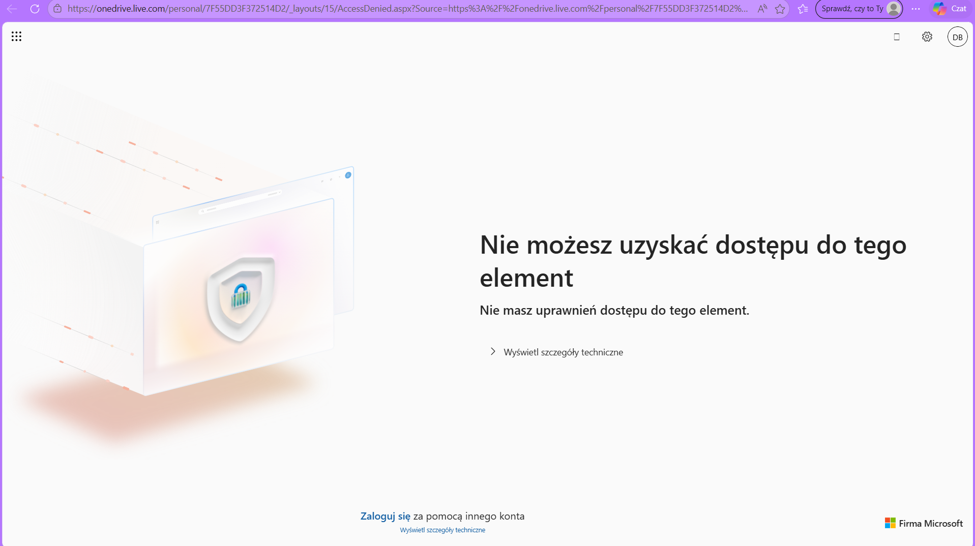
Task: Open Read aloud icon in address bar
Action: 762,9
